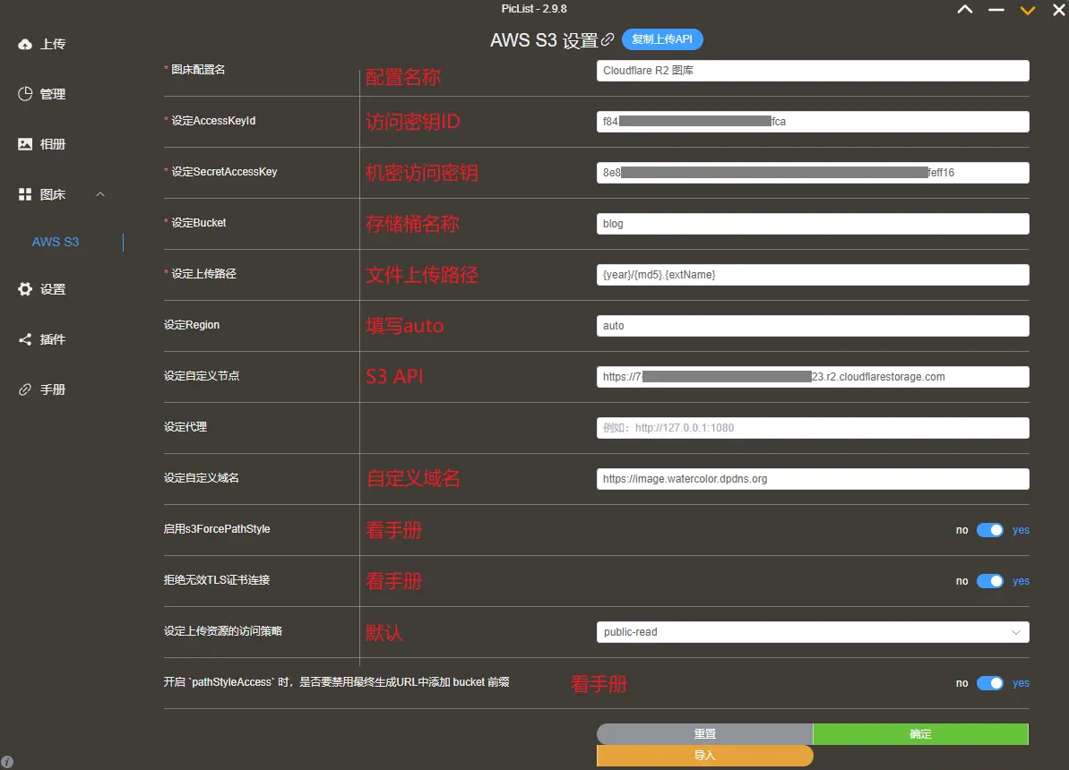Collapse the 图床 submenu chevron
1069x770 pixels.
click(99, 193)
